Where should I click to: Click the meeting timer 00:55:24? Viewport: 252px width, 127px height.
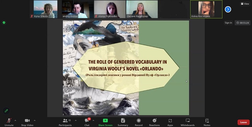point(243,23)
